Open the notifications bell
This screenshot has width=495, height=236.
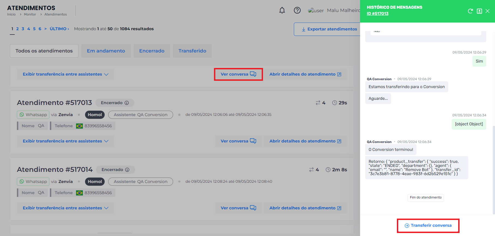[282, 10]
